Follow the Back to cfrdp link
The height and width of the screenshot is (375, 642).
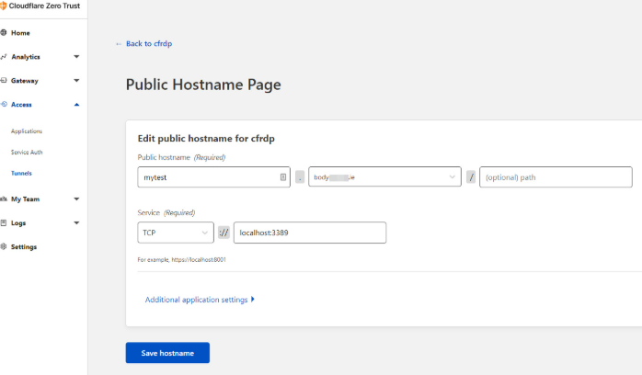tap(148, 43)
